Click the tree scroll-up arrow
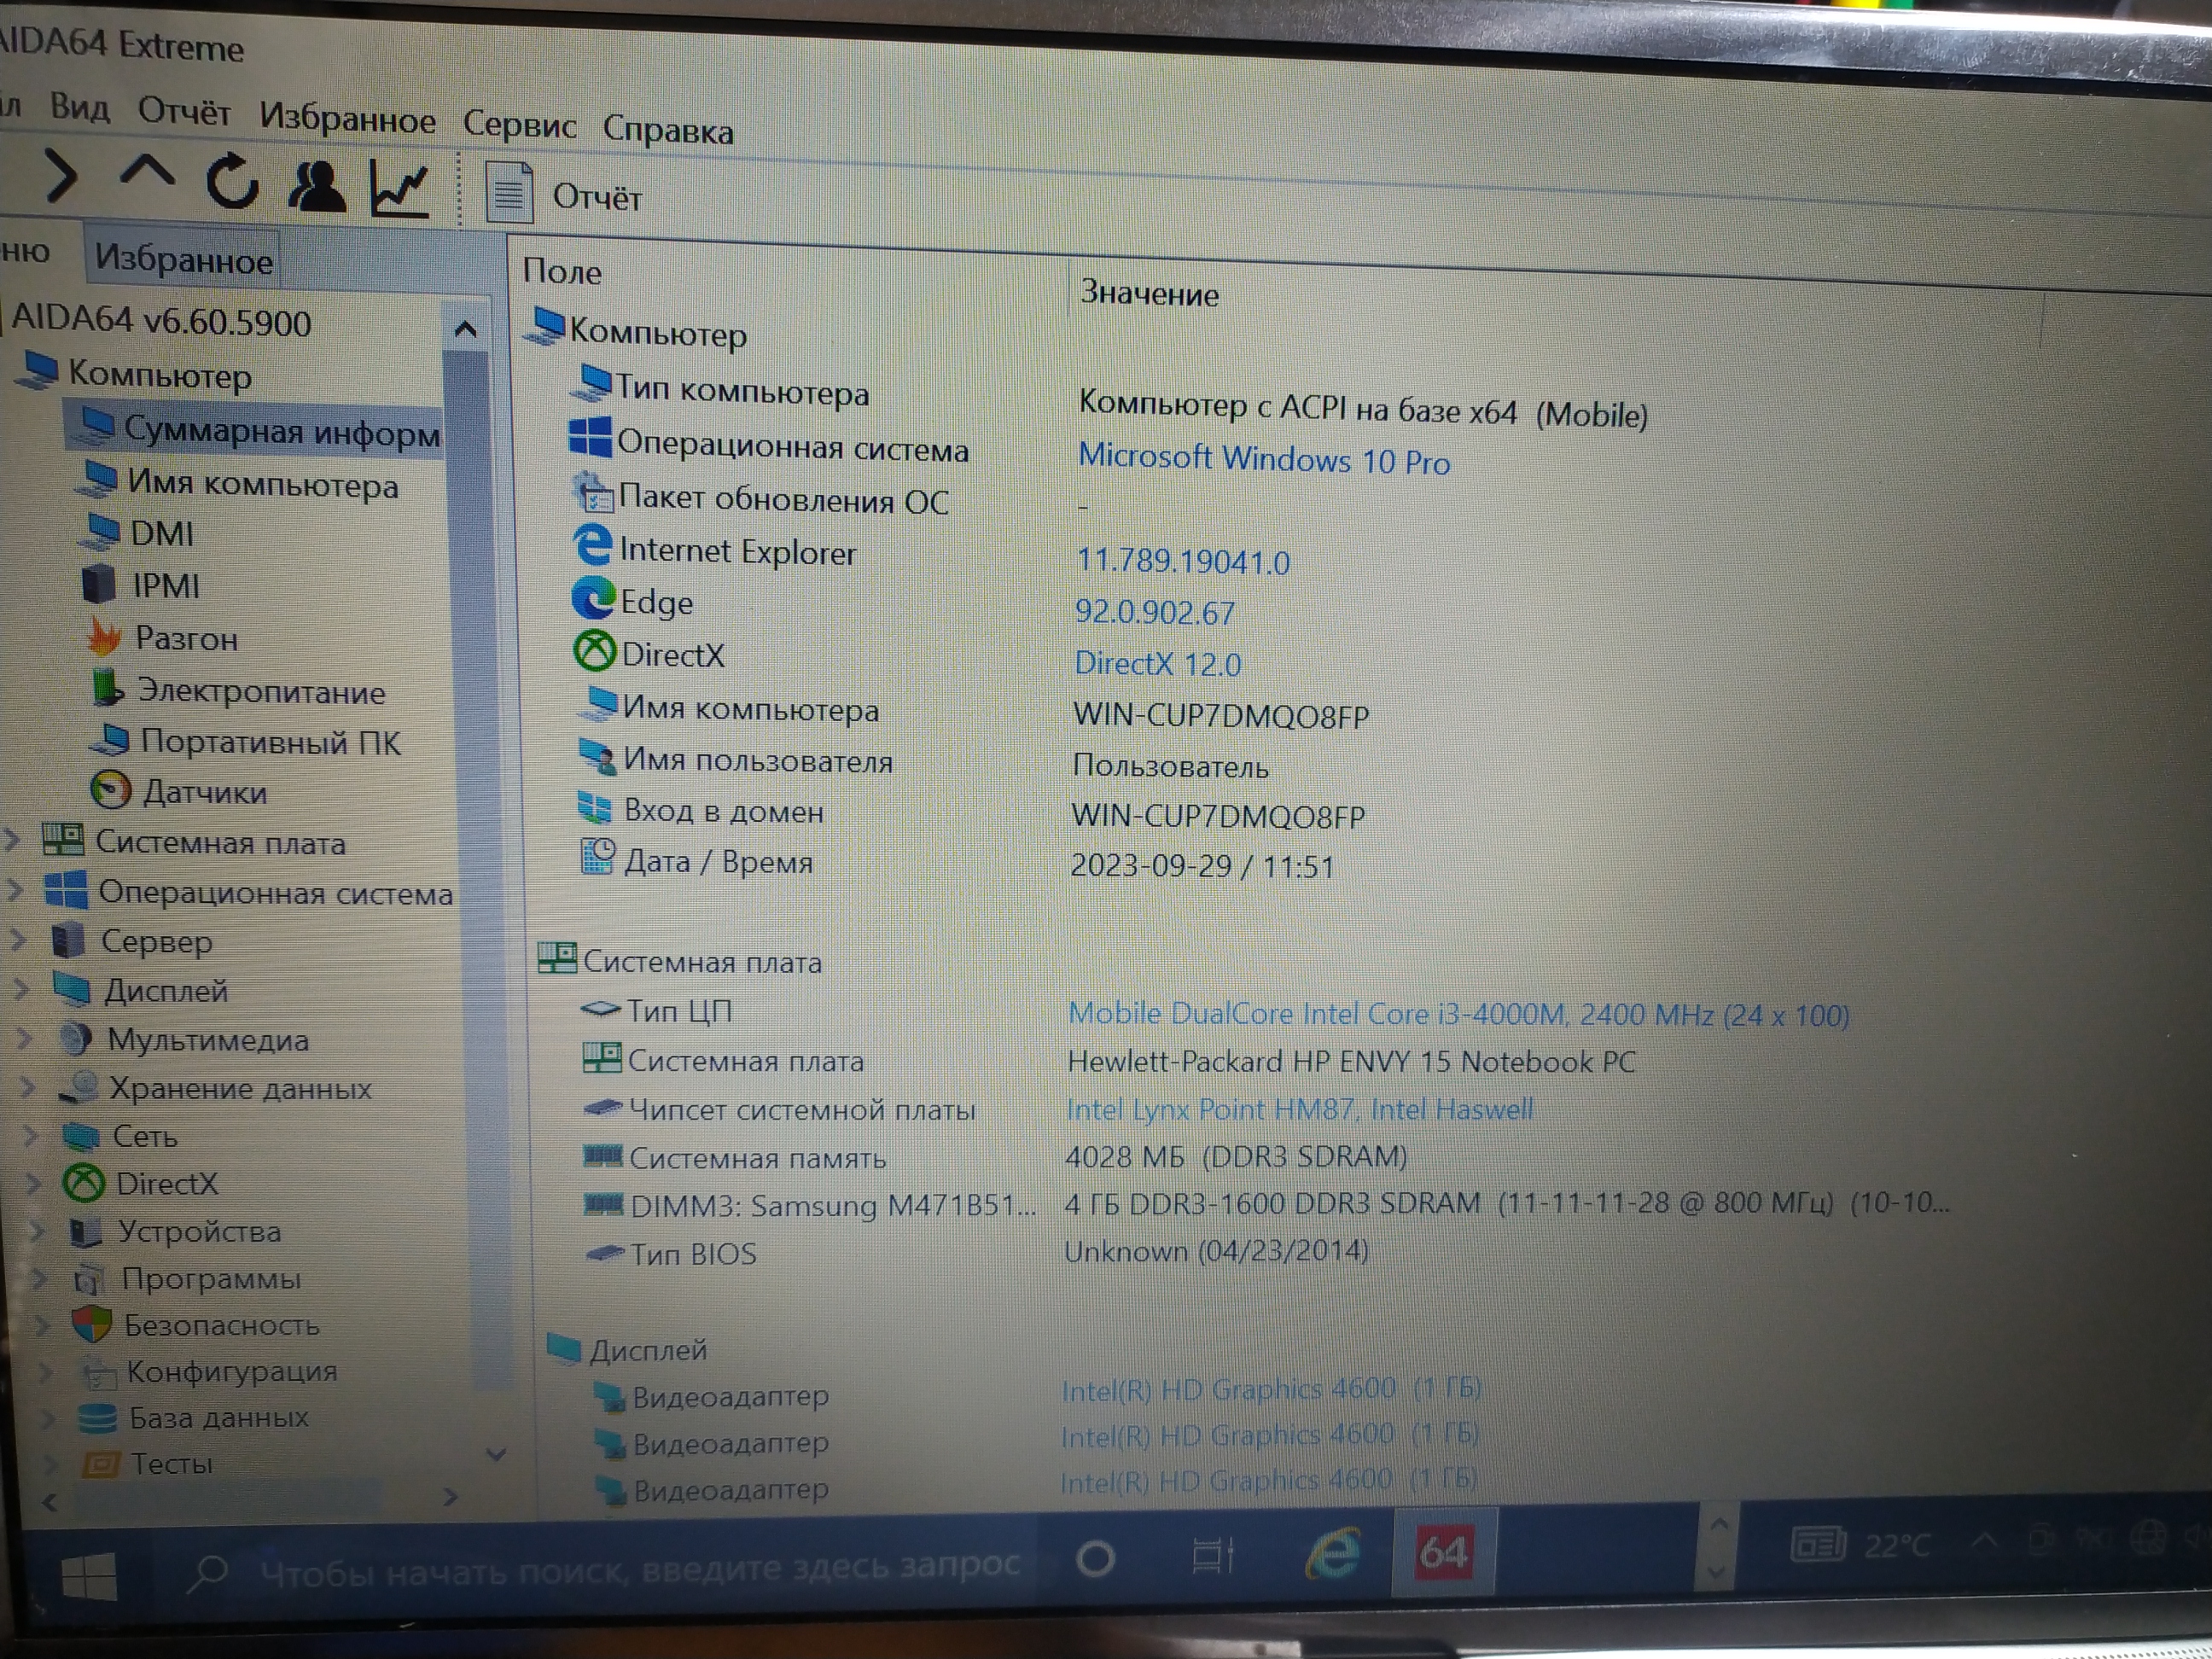The width and height of the screenshot is (2212, 1659). pos(465,329)
